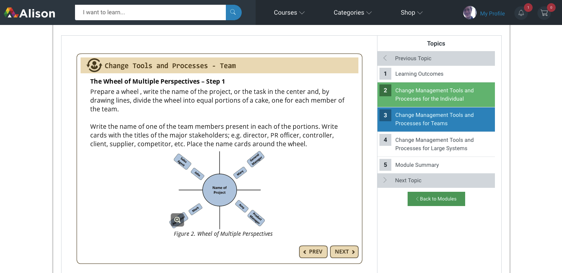Click the search magnifier button
This screenshot has width=562, height=273.
(x=233, y=12)
